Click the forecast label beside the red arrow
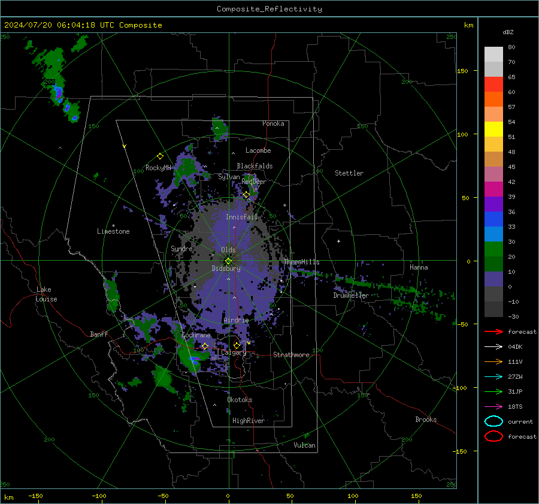539x504 pixels. point(522,331)
